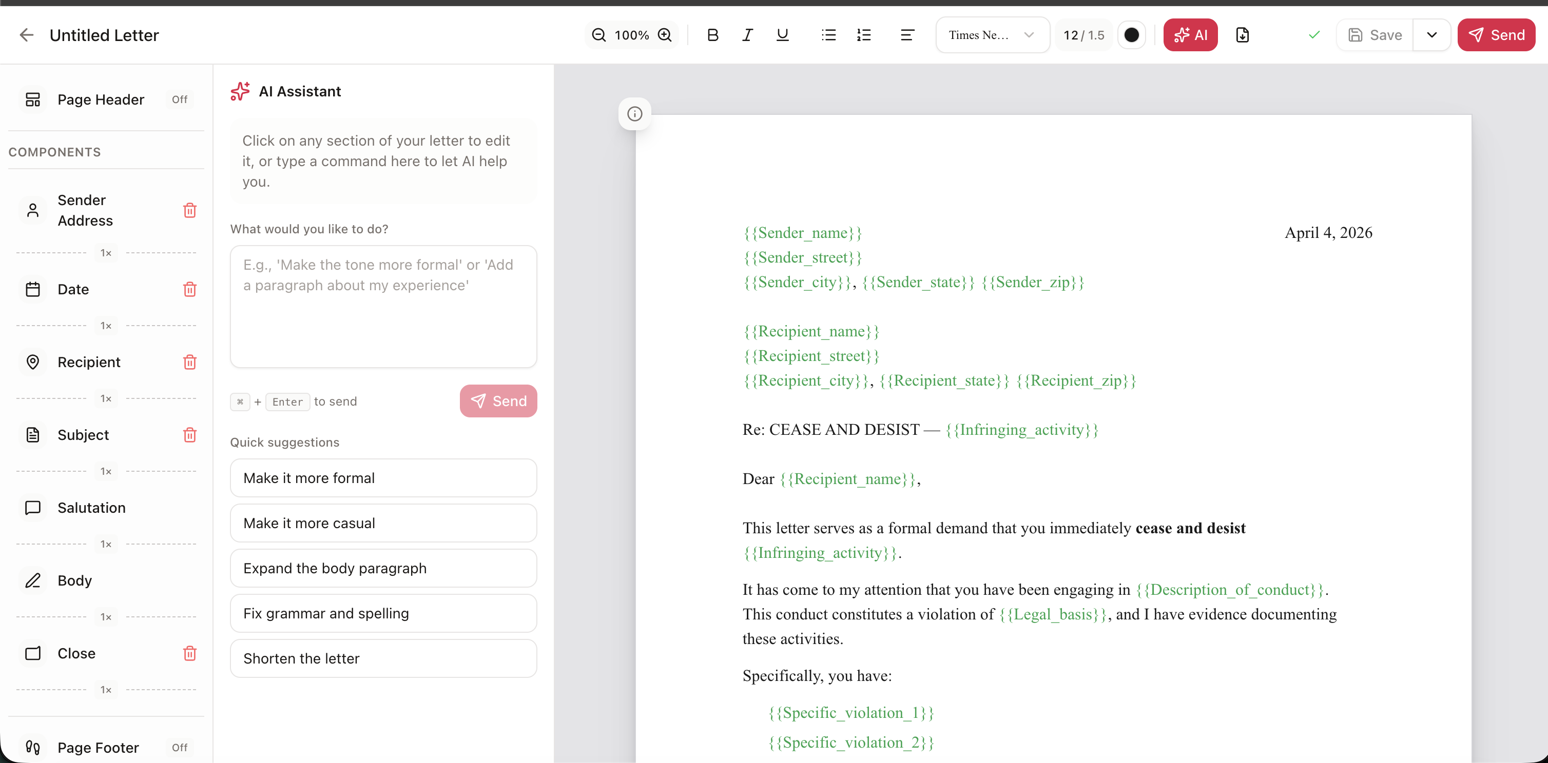Open the AI Assistant from the toolbar
The width and height of the screenshot is (1548, 763).
coord(1190,35)
